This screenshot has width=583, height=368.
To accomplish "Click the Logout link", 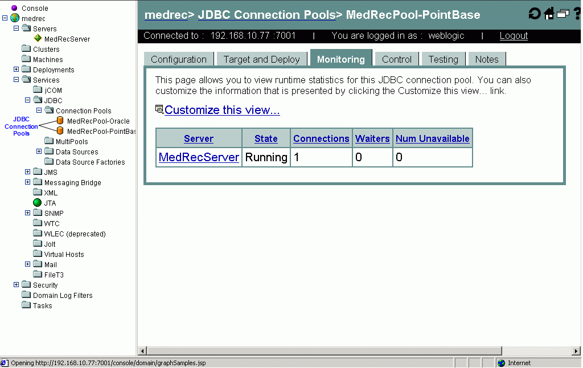I will (x=514, y=36).
